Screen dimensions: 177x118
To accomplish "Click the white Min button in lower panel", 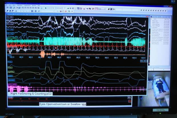I will point(130,97).
